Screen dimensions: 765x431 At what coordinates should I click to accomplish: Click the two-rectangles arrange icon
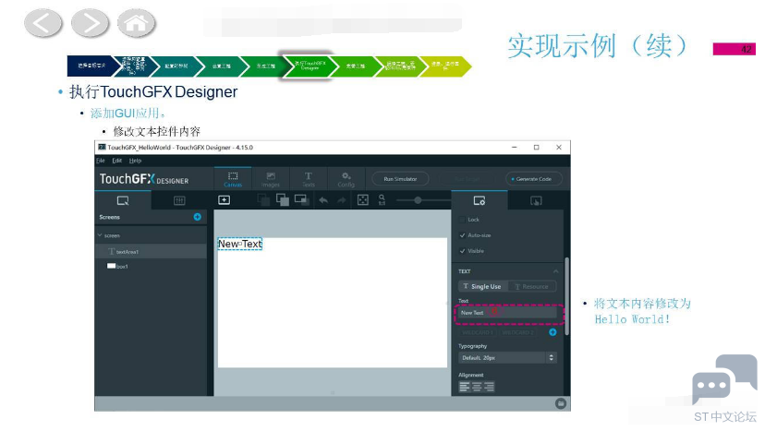coord(301,200)
